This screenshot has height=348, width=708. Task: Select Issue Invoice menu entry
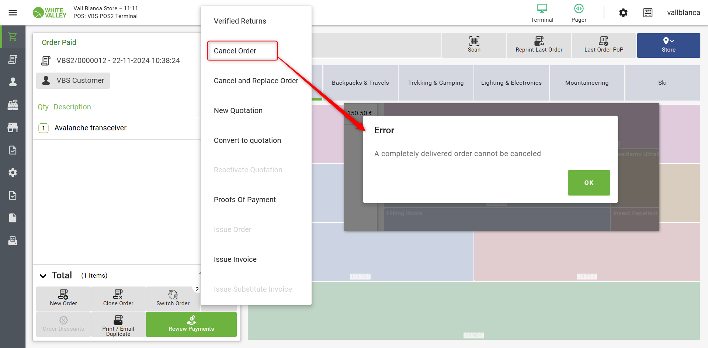(235, 259)
